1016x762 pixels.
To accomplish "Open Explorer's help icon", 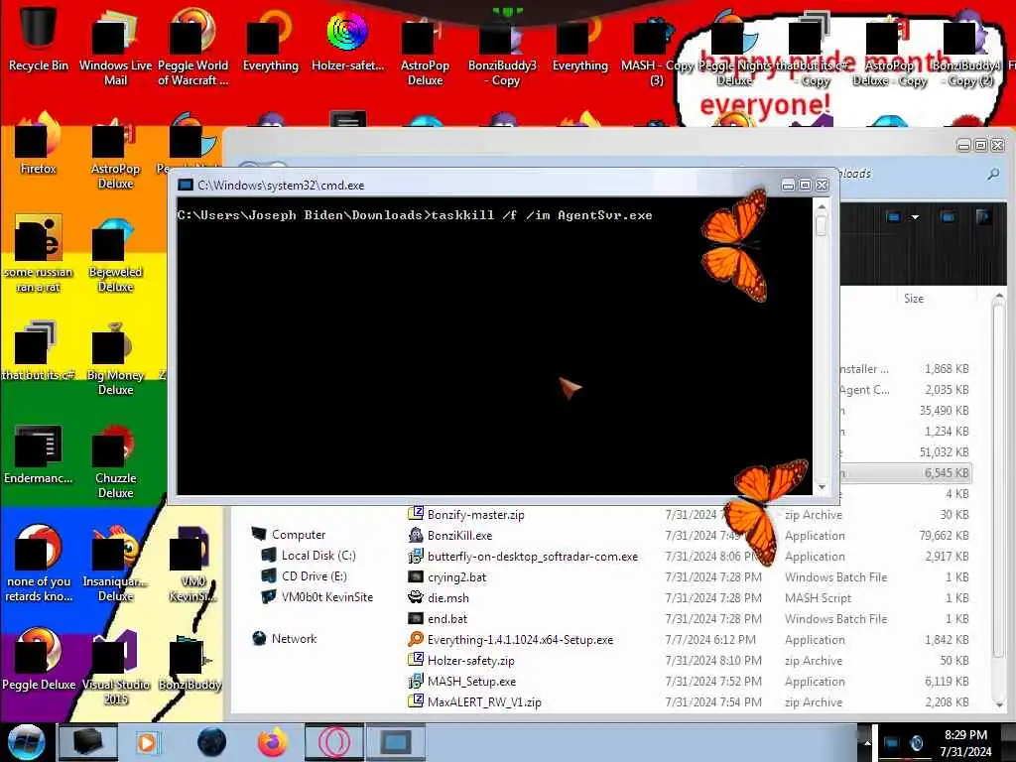I will (x=982, y=216).
